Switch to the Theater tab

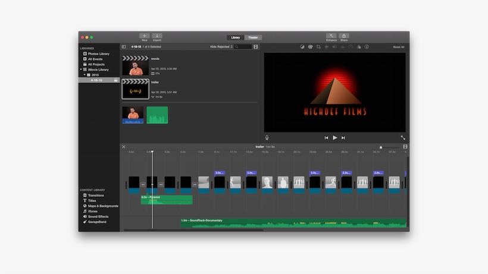253,37
